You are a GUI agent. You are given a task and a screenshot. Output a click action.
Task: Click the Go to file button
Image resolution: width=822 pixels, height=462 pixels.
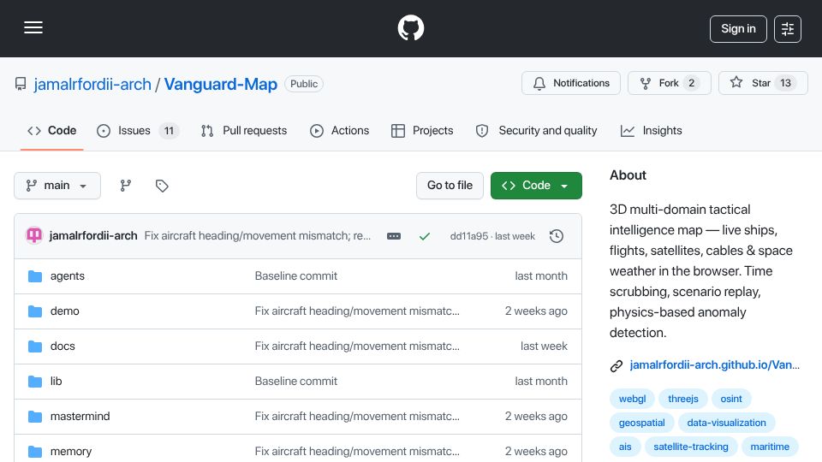(450, 186)
